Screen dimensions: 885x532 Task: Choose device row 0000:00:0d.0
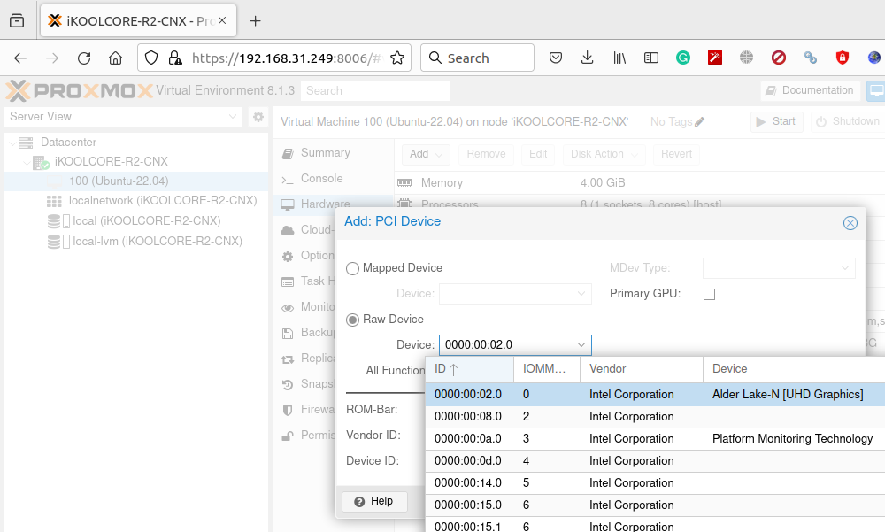(655, 461)
